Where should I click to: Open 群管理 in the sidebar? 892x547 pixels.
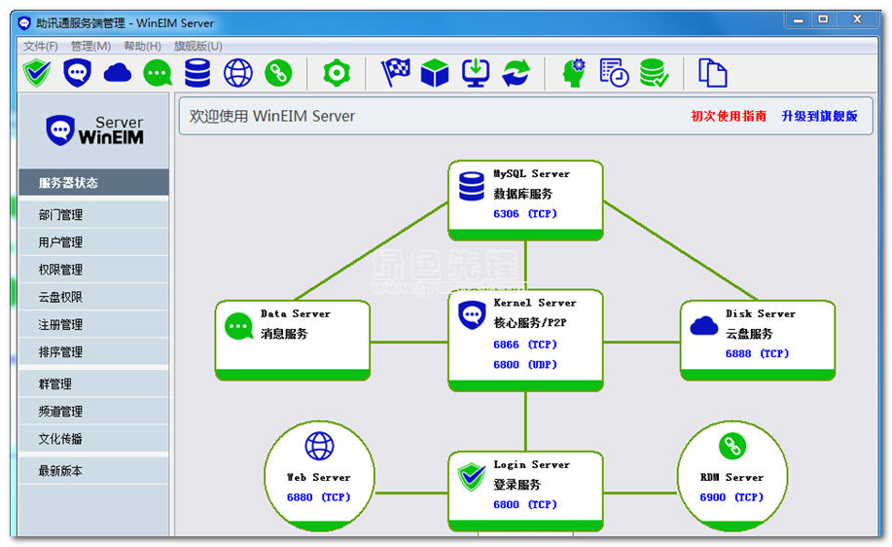point(93,383)
